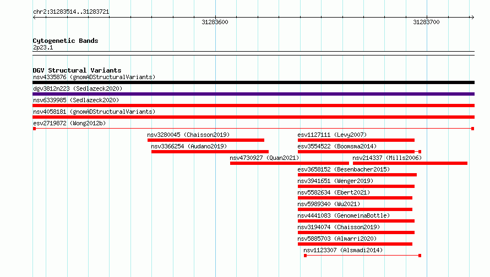Click the Cytogenetic Bands track title
The width and height of the screenshot is (490, 277).
tap(66, 41)
